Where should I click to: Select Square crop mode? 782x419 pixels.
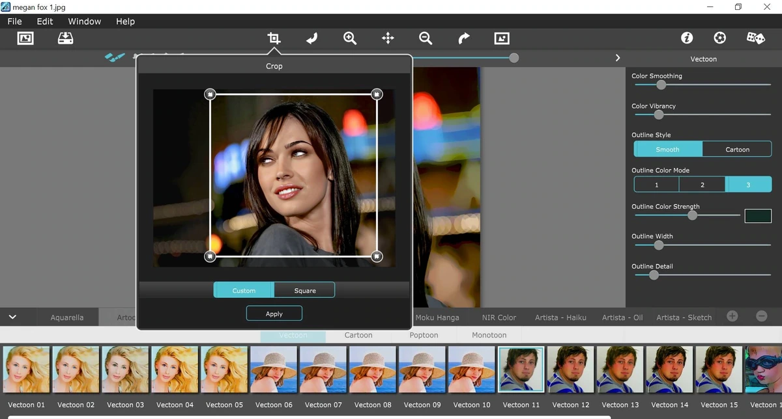coord(304,290)
